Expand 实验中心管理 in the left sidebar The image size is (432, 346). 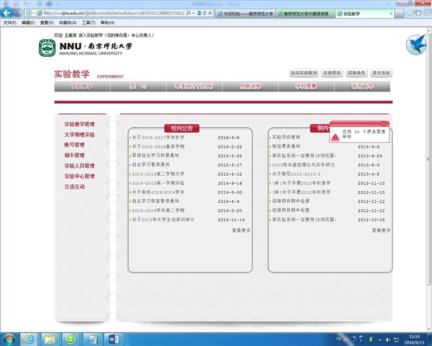click(x=79, y=176)
